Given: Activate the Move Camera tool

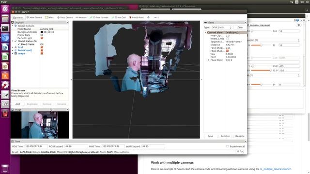Looking at the screenshot, I should pyautogui.click(x=34, y=17).
